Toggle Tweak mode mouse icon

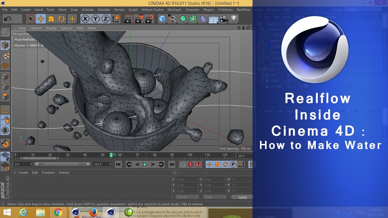pyautogui.click(x=5, y=120)
